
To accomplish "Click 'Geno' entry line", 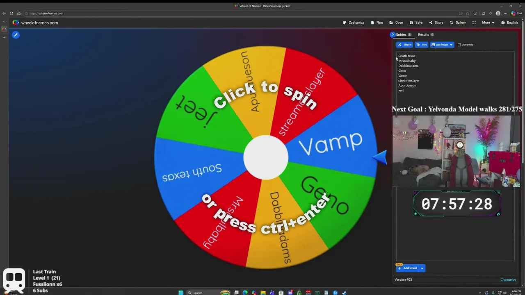I will pyautogui.click(x=402, y=70).
